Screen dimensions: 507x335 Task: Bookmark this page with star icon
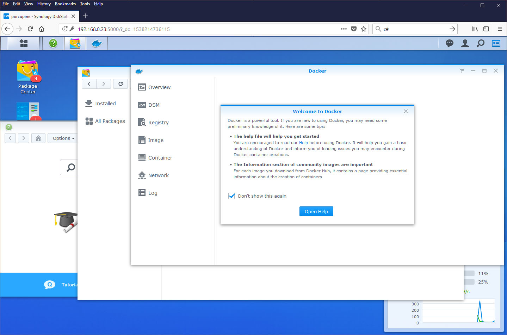pos(364,29)
